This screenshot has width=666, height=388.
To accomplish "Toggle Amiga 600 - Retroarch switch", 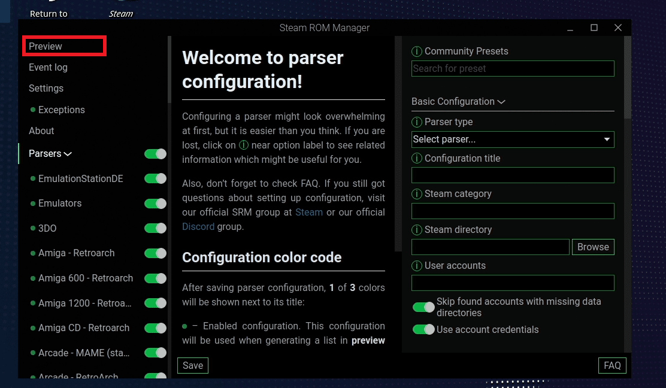I will 155,278.
